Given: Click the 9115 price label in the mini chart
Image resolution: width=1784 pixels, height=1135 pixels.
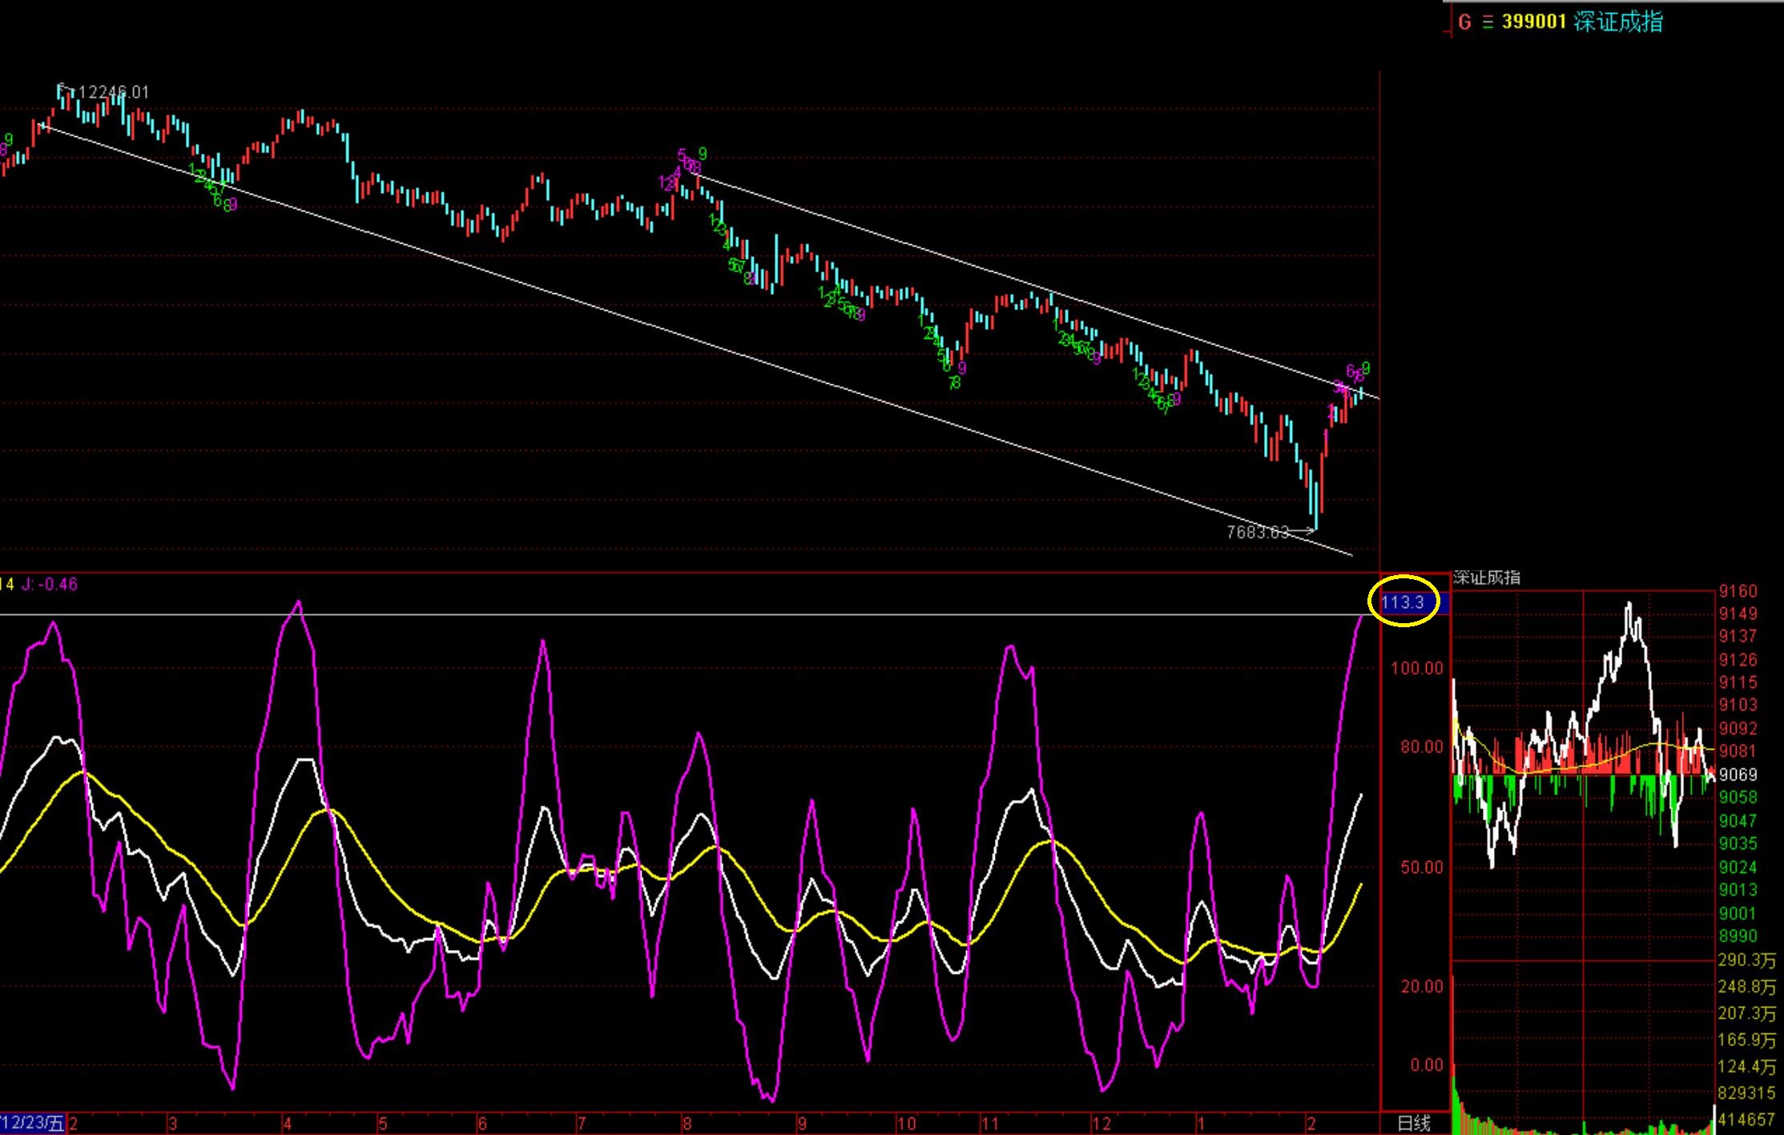Looking at the screenshot, I should 1738,682.
